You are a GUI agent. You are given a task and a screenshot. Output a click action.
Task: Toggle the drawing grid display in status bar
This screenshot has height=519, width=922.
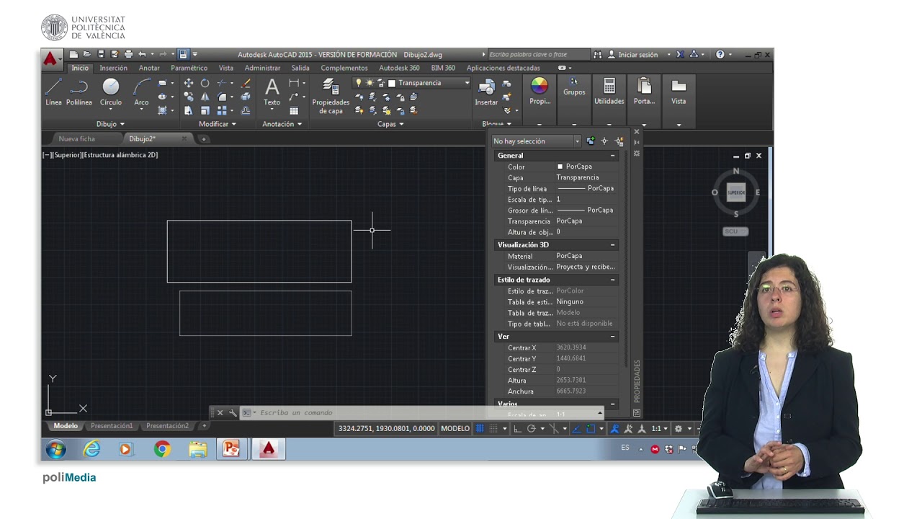pos(480,428)
